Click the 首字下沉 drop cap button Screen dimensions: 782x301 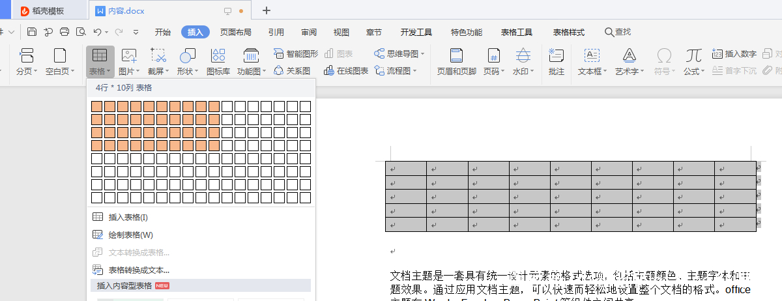pyautogui.click(x=734, y=70)
